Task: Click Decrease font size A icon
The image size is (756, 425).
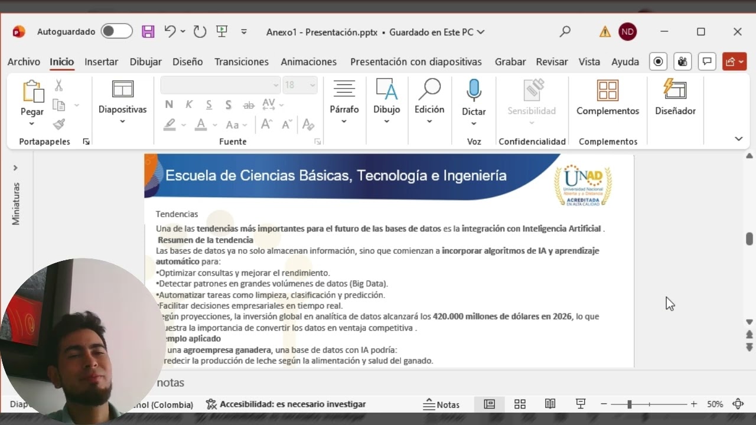Action: (x=287, y=124)
